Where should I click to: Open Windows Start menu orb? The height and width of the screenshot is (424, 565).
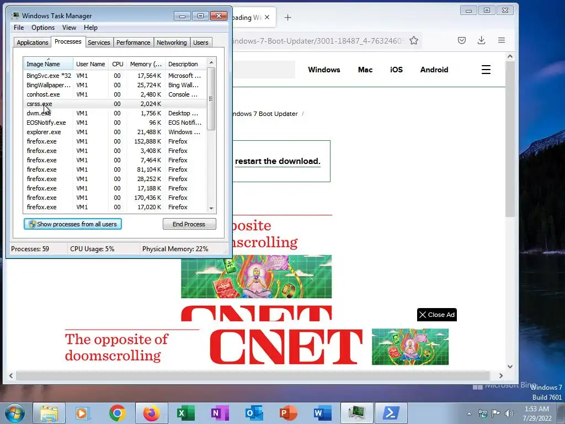(x=14, y=413)
